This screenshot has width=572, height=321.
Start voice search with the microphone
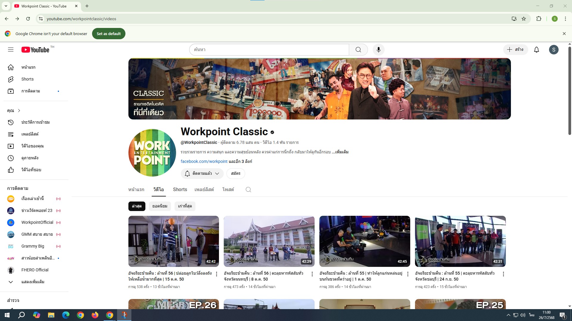(x=379, y=50)
